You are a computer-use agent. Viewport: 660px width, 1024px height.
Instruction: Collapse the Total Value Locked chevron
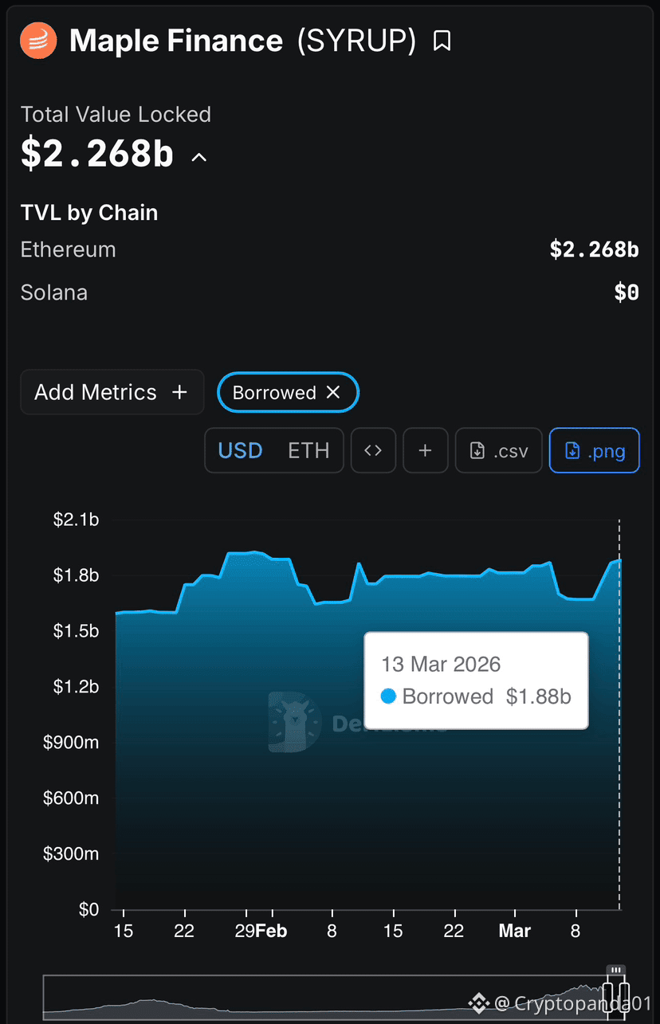pyautogui.click(x=199, y=157)
